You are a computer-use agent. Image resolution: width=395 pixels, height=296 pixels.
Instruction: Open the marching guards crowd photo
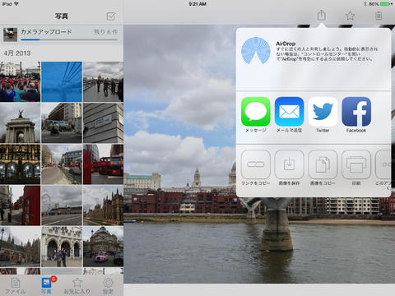[x=20, y=81]
